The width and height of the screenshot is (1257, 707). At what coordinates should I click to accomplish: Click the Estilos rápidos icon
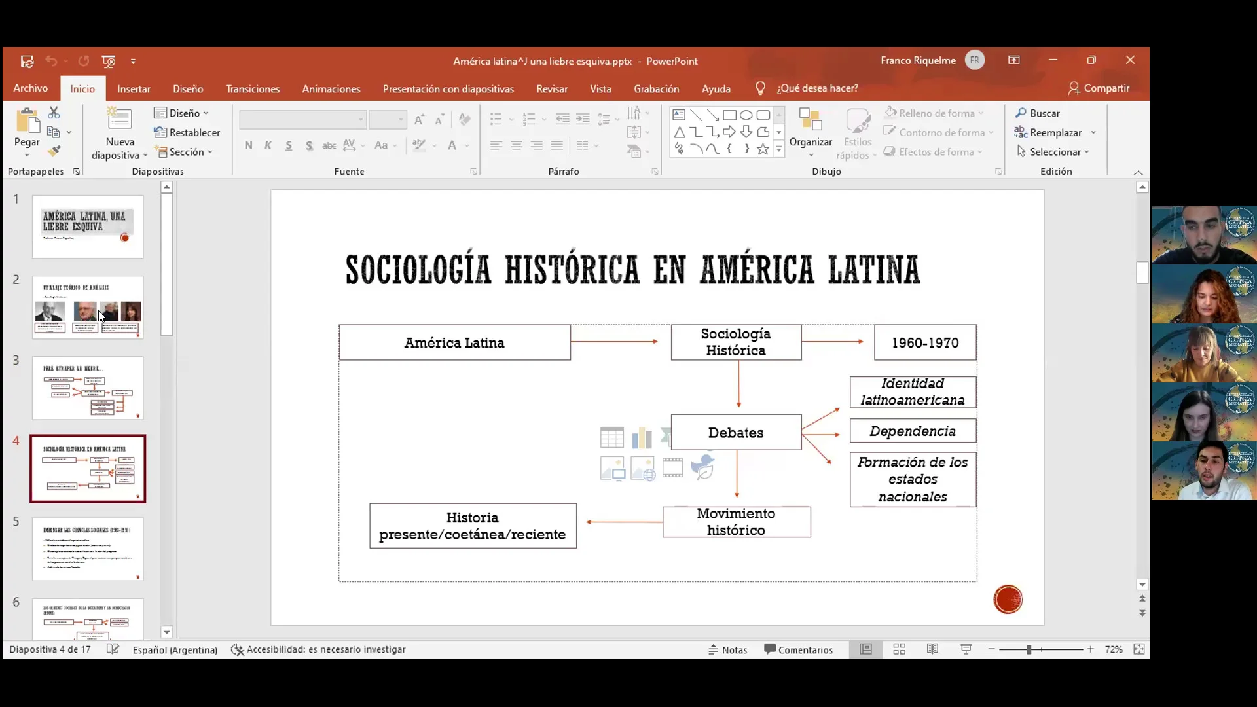(x=858, y=120)
